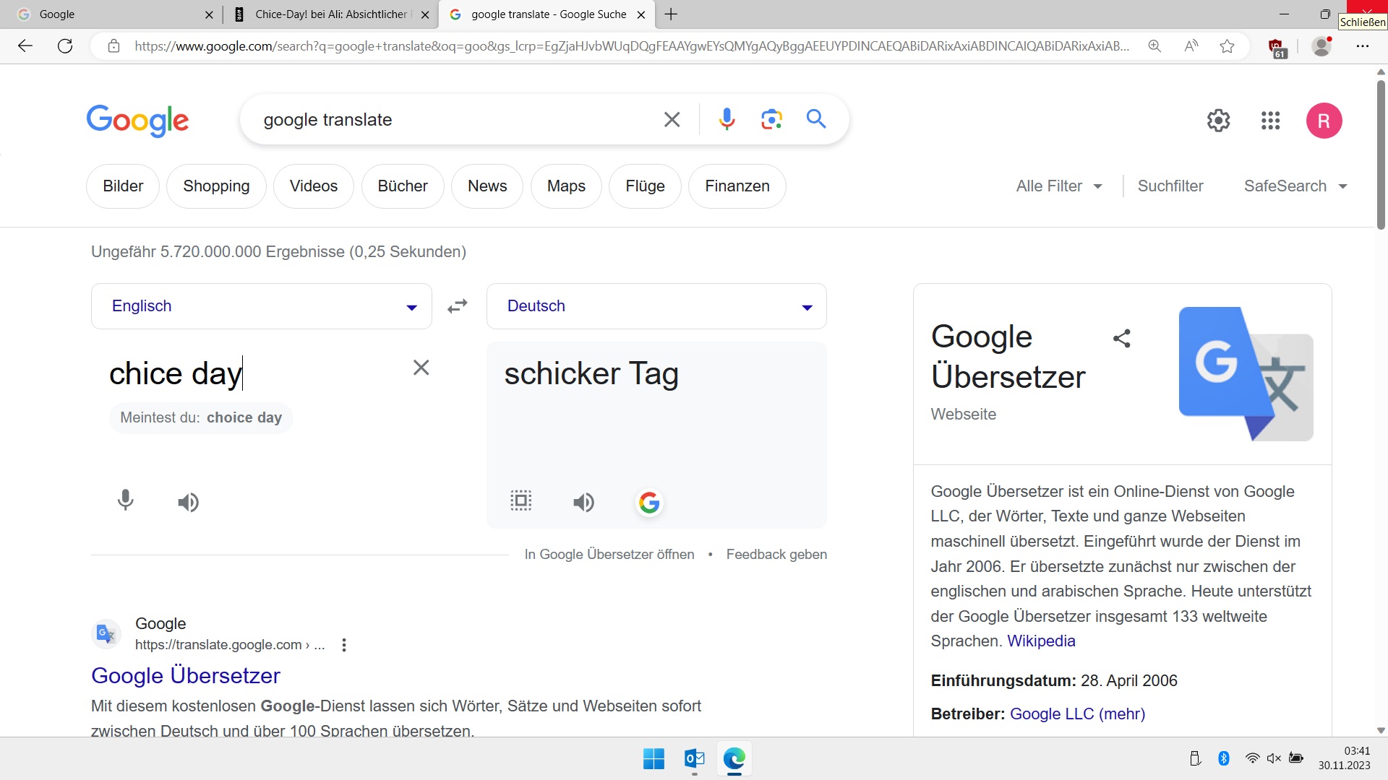Activate the read aloud icon
Viewport: 1388px width, 780px height.
click(x=1191, y=46)
